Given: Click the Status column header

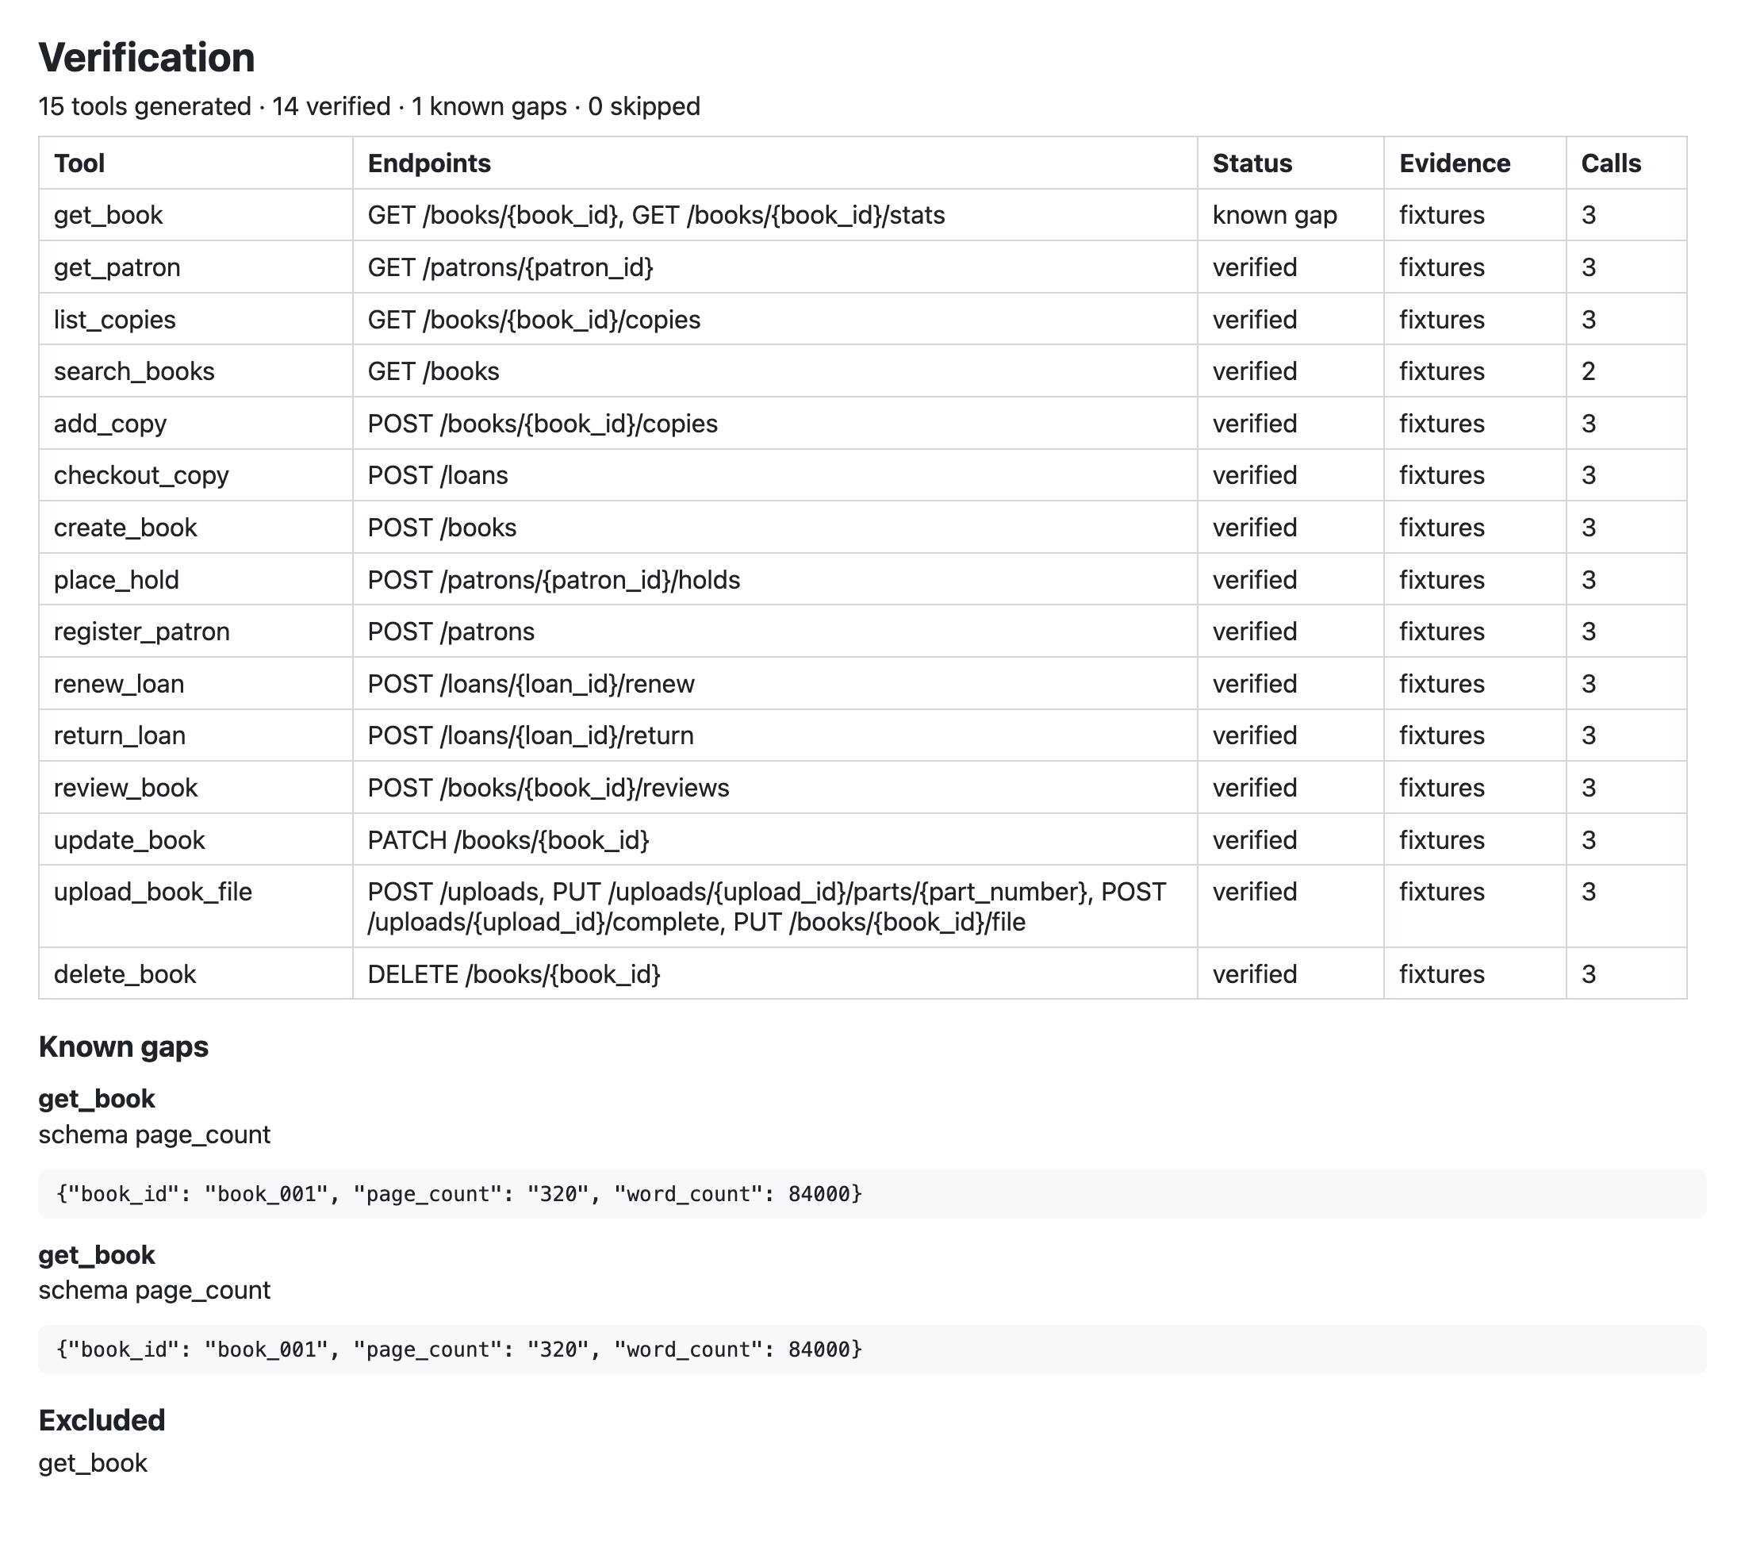Looking at the screenshot, I should point(1291,163).
